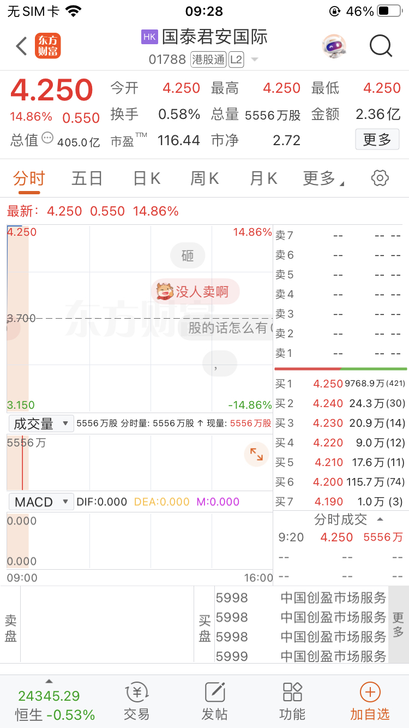Switch to the 日K tab
The height and width of the screenshot is (728, 409).
click(x=147, y=178)
